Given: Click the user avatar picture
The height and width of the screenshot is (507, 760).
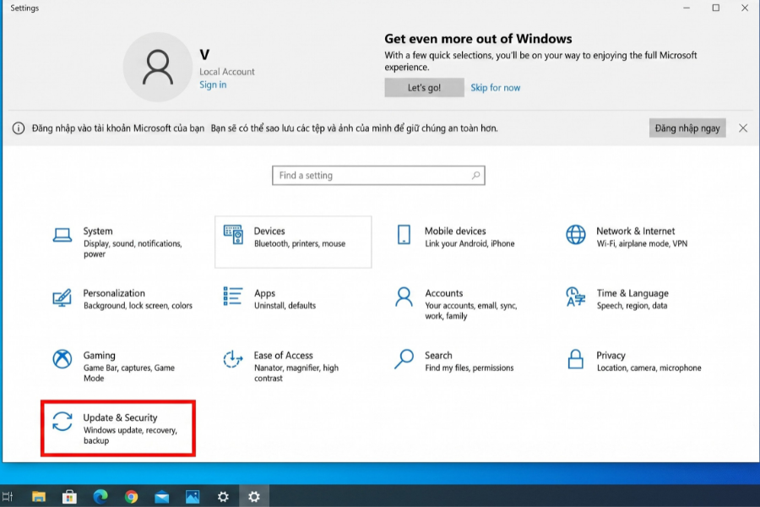Looking at the screenshot, I should pyautogui.click(x=158, y=67).
